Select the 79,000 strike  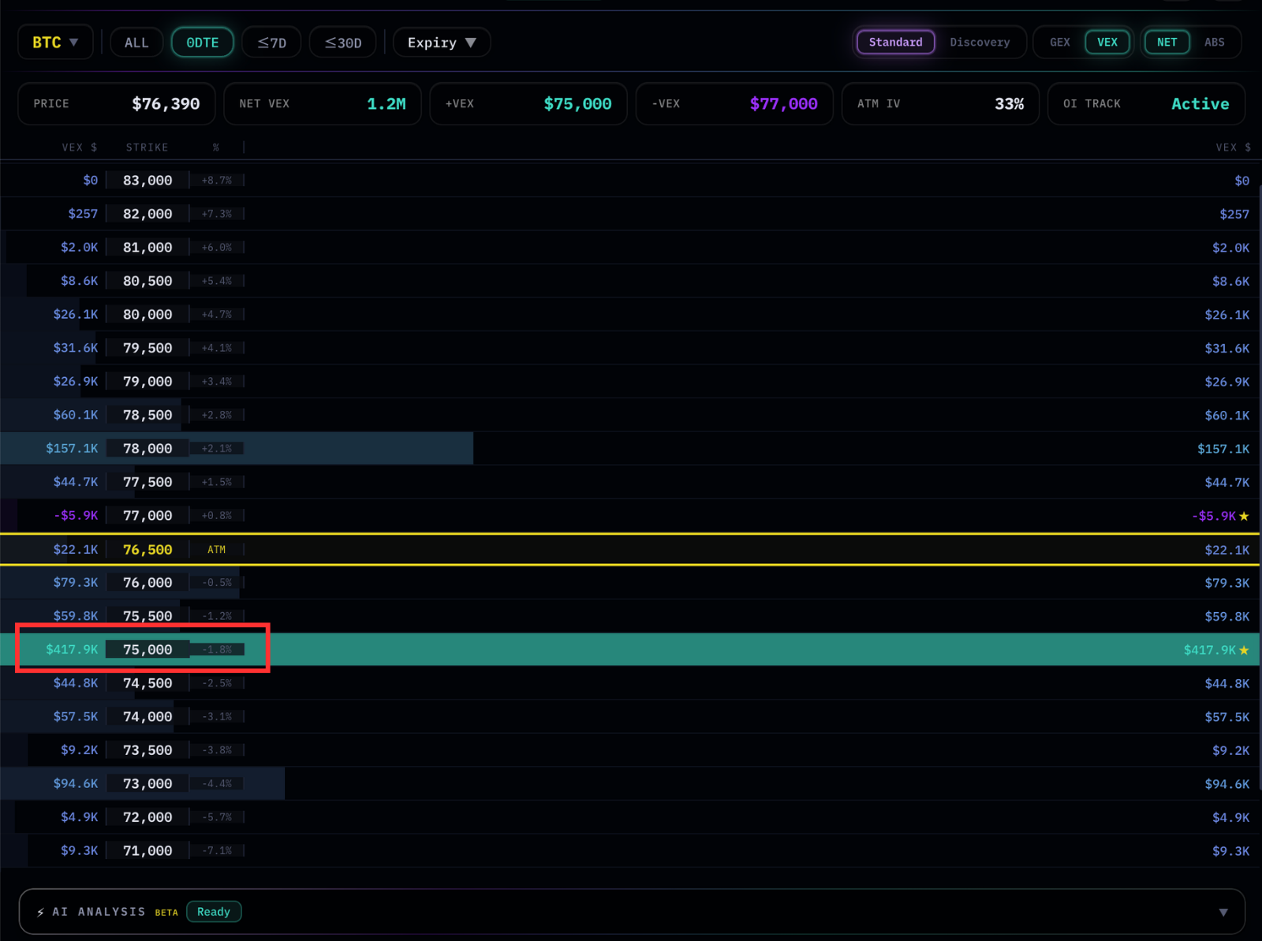[x=147, y=382]
